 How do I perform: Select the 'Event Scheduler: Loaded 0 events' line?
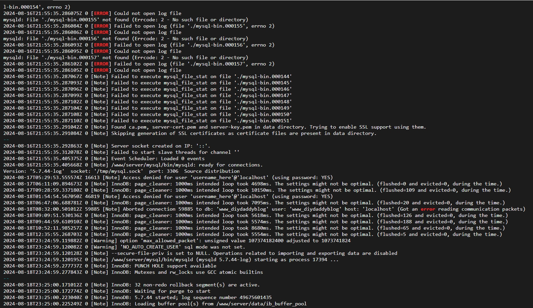[x=104, y=158]
